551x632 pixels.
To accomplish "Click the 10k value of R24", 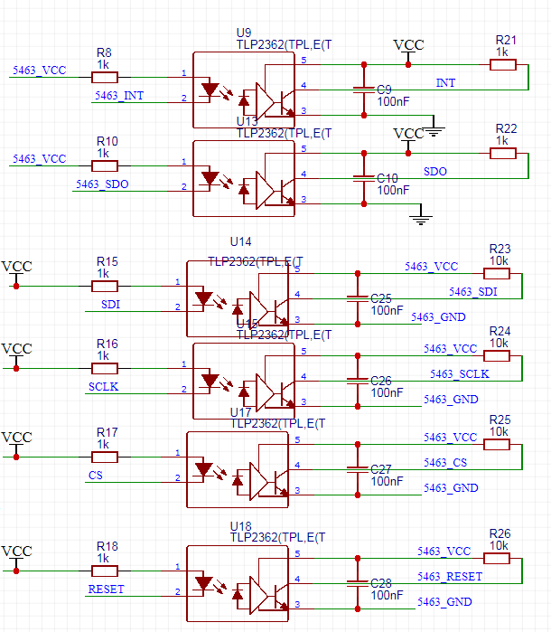I will coord(499,344).
